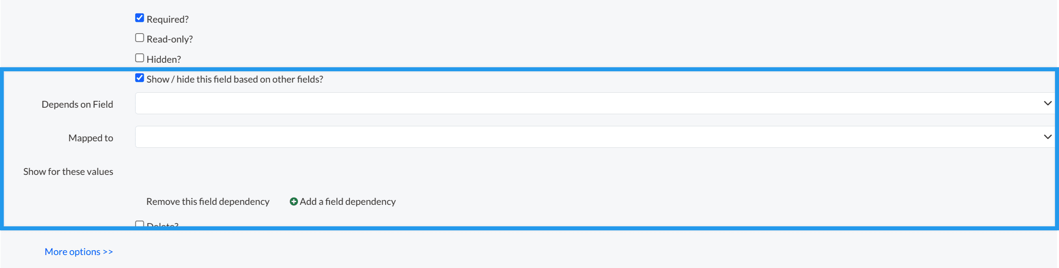
Task: Uncheck the Required? checkbox
Action: (x=140, y=18)
